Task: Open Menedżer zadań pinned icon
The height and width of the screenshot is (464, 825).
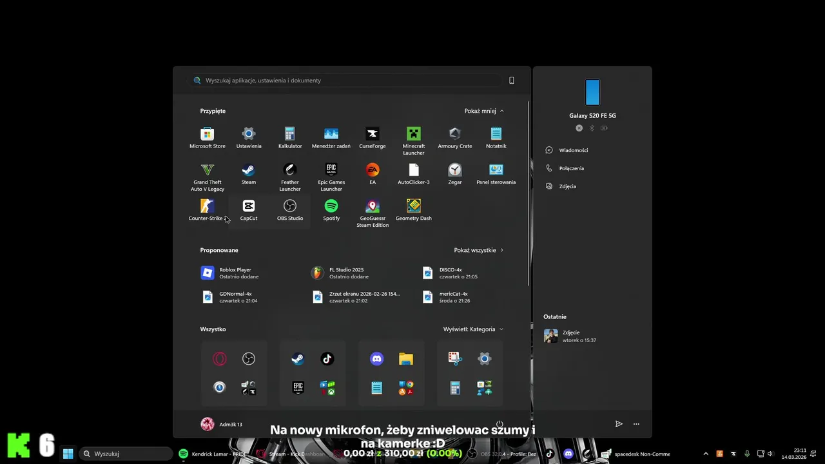Action: (x=331, y=138)
